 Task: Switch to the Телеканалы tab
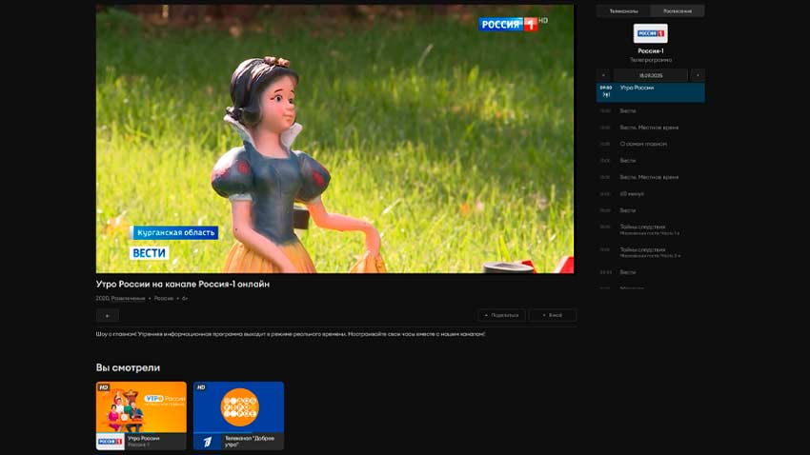pyautogui.click(x=623, y=10)
